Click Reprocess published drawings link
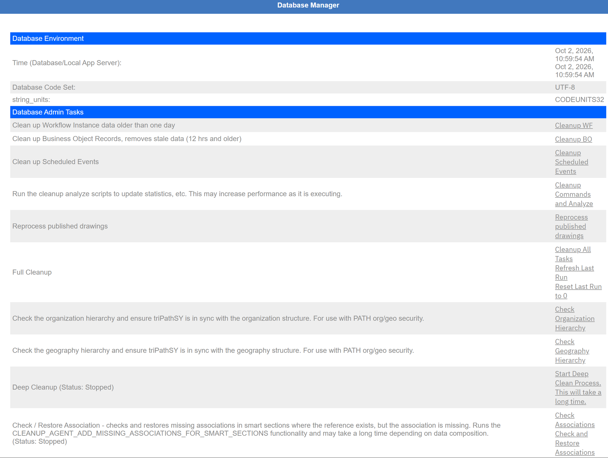This screenshot has height=458, width=608. tap(572, 227)
